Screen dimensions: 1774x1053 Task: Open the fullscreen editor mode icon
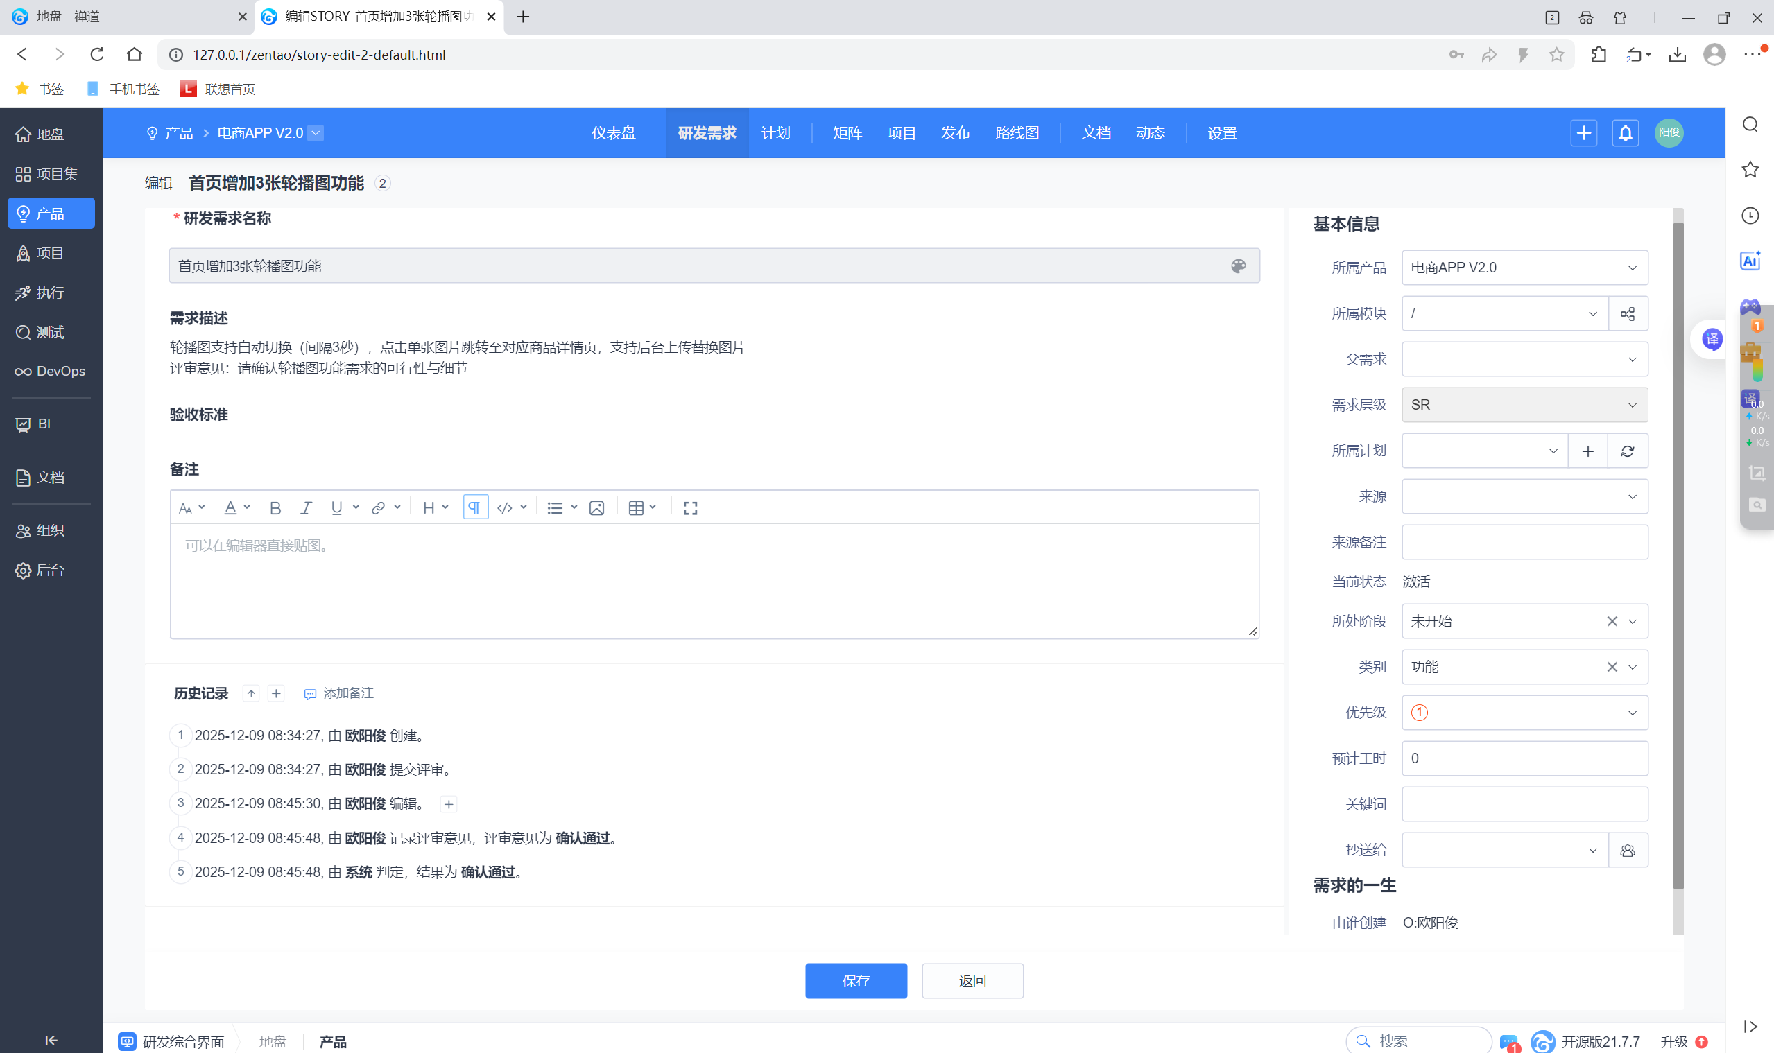689,507
